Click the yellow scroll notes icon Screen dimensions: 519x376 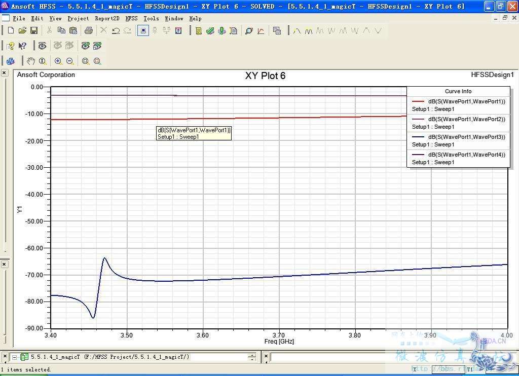[199, 31]
